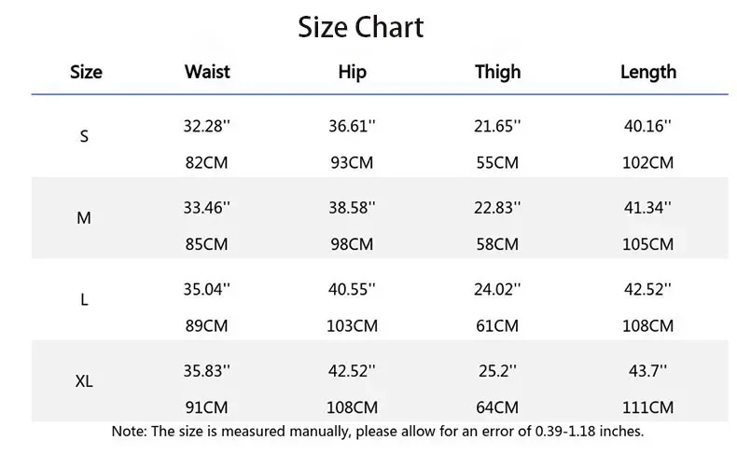The width and height of the screenshot is (737, 454).
Task: Click the Thigh column header
Action: 498,73
